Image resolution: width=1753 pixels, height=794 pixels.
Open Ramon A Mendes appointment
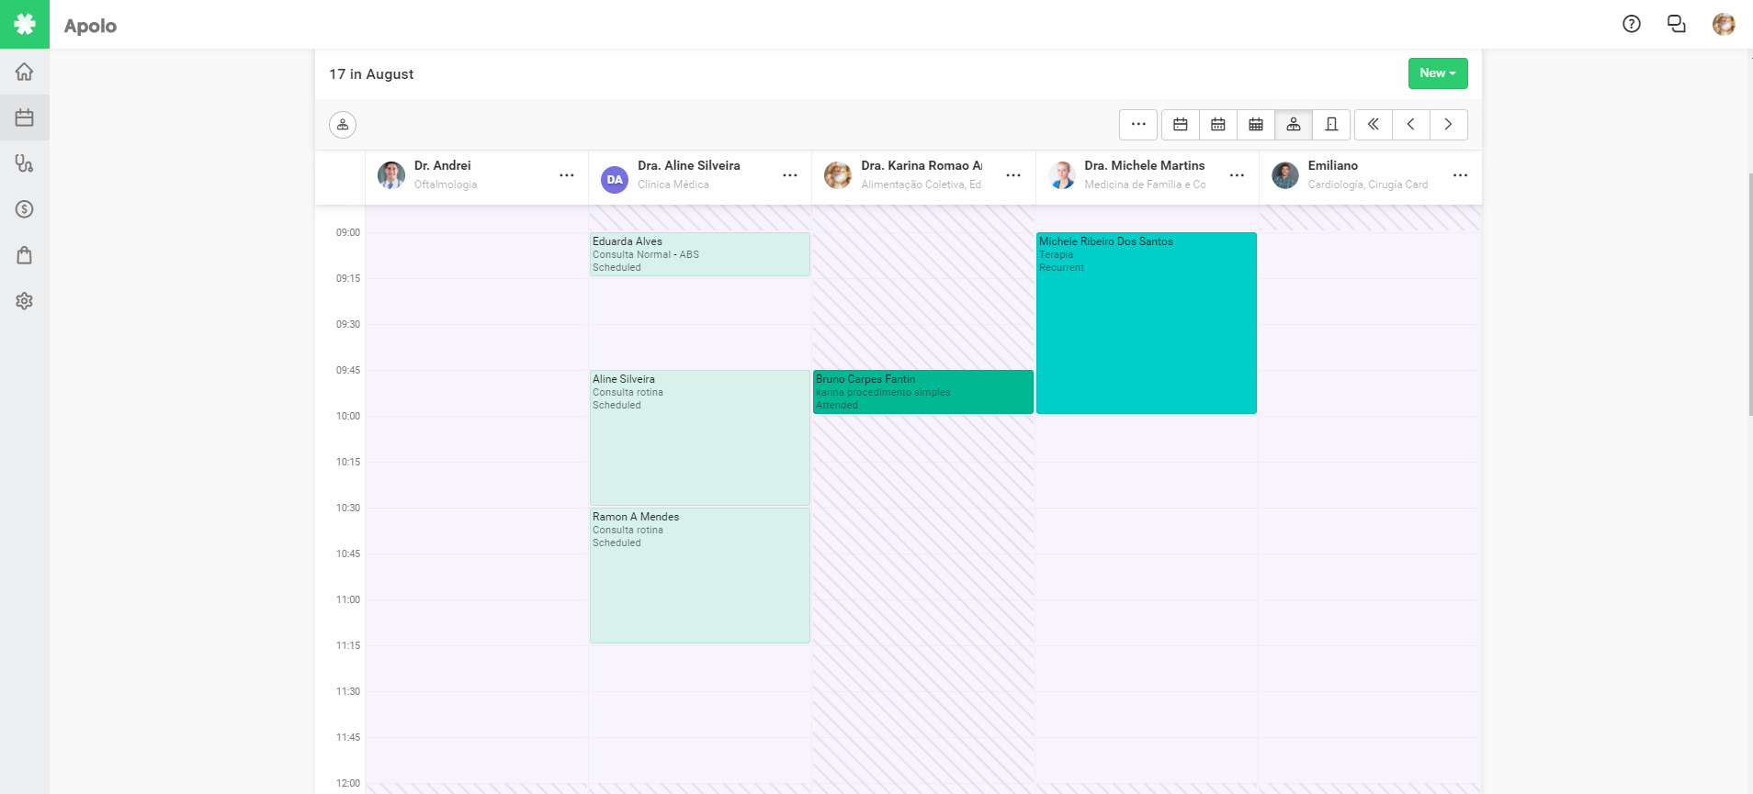click(700, 576)
